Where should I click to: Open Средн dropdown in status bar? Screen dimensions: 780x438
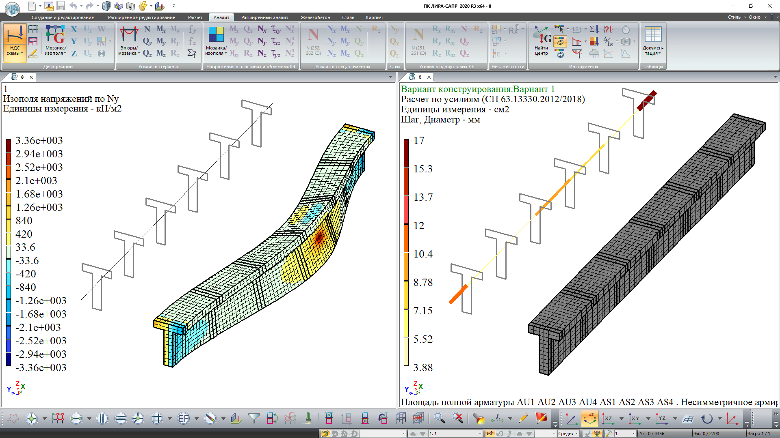click(x=576, y=434)
